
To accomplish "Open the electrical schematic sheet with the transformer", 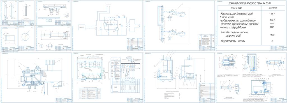I will [108, 26].
